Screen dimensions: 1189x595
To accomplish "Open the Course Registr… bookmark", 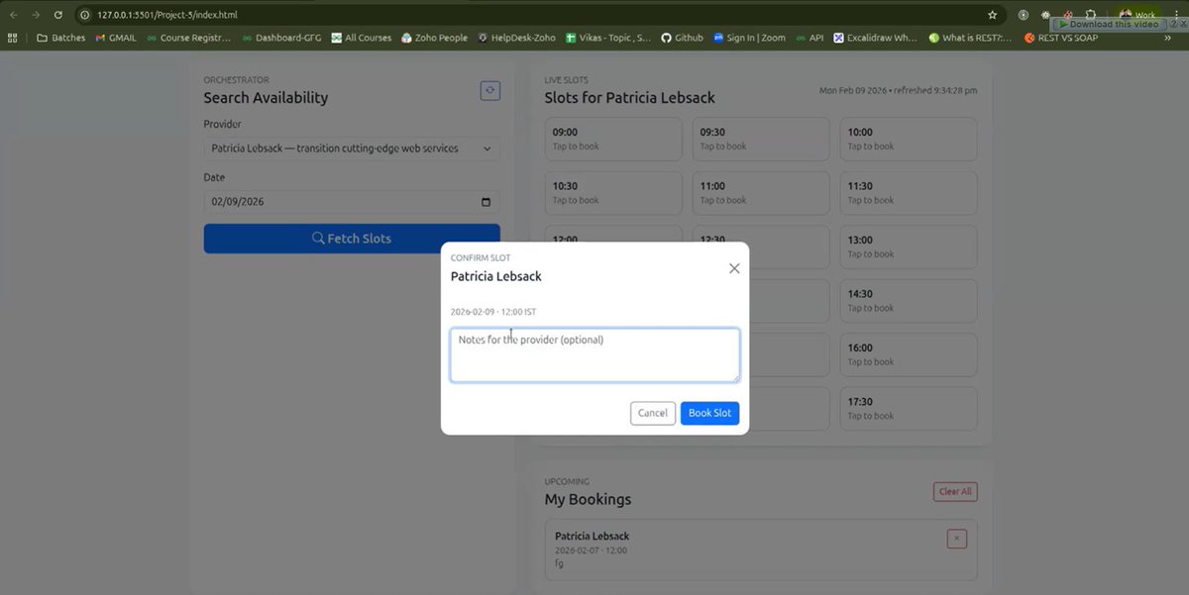I will (x=188, y=38).
